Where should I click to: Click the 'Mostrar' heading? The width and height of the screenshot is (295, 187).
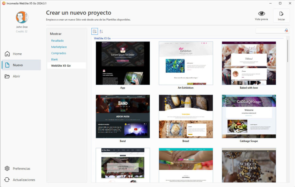point(56,34)
